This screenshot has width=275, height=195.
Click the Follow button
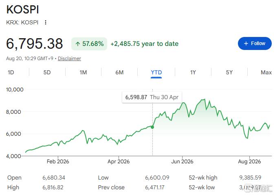pyautogui.click(x=255, y=43)
